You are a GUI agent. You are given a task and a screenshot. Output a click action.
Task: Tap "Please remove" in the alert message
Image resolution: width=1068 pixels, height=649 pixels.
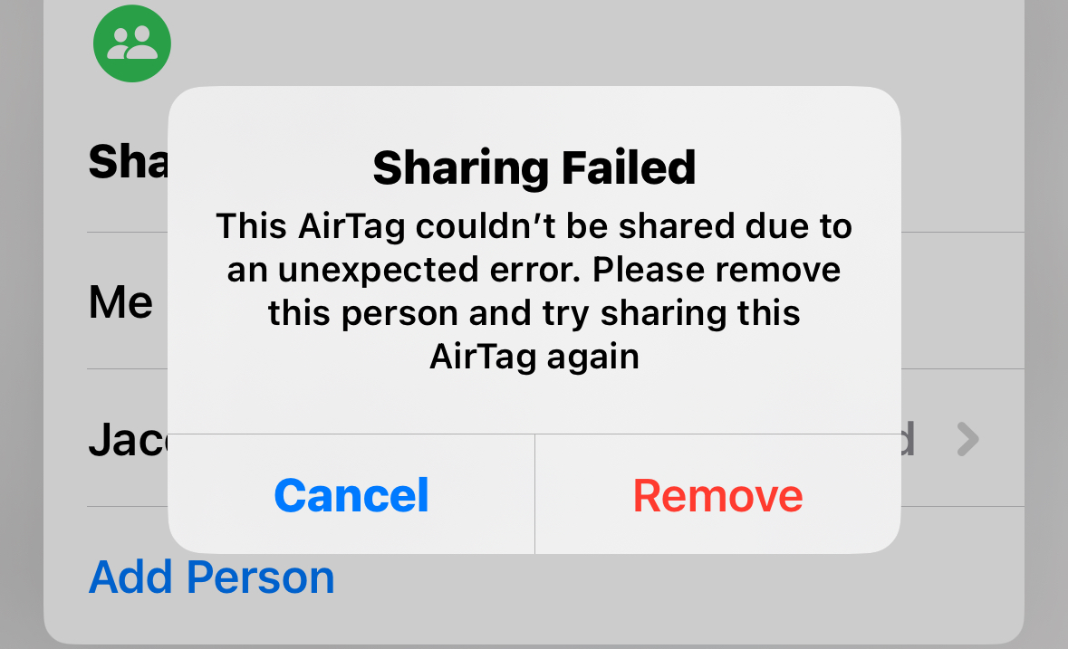717,270
